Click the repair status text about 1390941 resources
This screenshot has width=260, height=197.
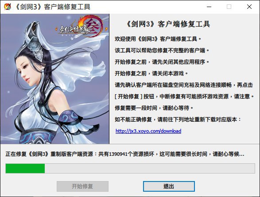pos(125,154)
